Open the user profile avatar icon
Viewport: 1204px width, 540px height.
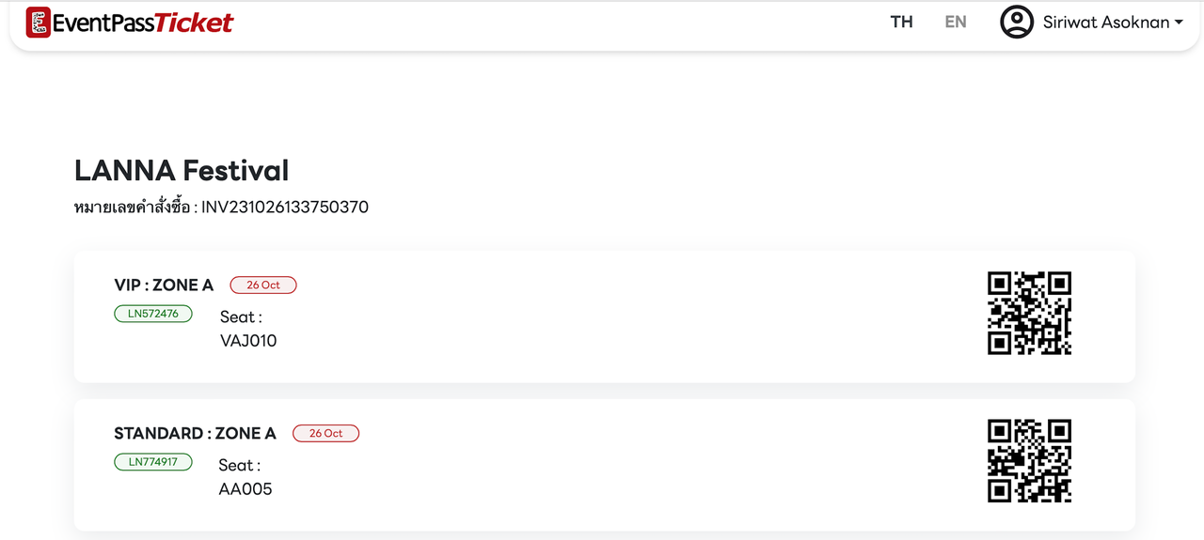click(1017, 23)
